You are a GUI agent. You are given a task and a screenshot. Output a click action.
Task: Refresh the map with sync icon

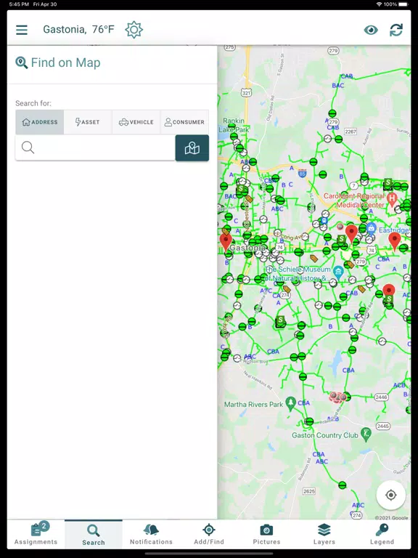pos(396,30)
